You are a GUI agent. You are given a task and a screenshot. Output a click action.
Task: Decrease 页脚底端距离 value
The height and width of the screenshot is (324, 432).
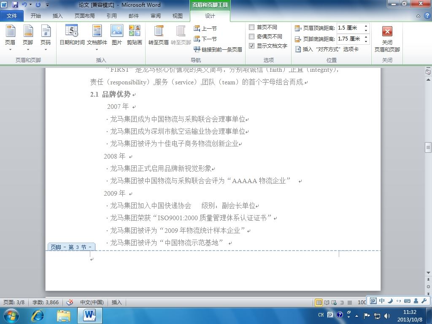point(366,41)
